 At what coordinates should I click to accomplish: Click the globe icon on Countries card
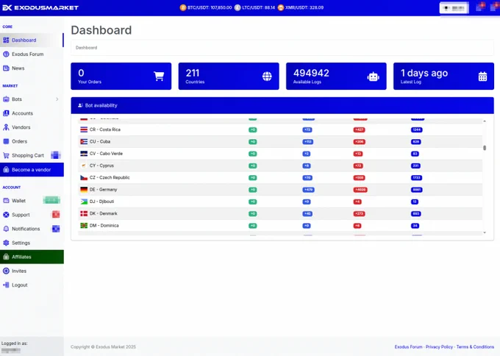point(267,76)
